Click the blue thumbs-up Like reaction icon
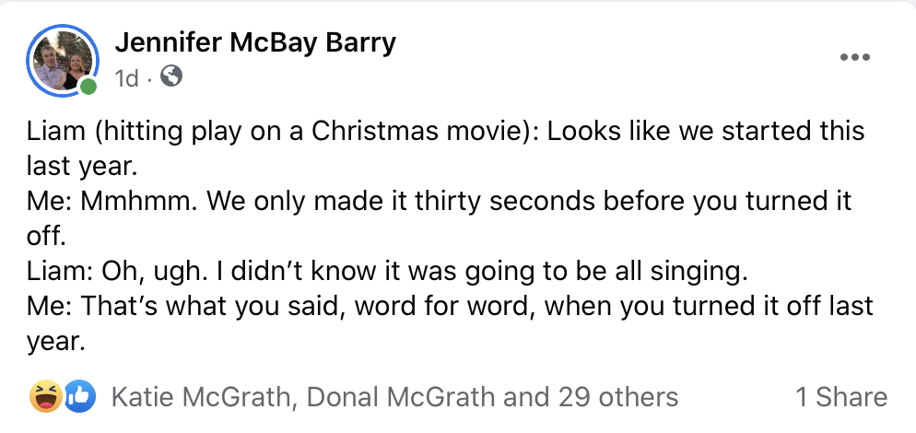The height and width of the screenshot is (433, 916). (x=79, y=396)
